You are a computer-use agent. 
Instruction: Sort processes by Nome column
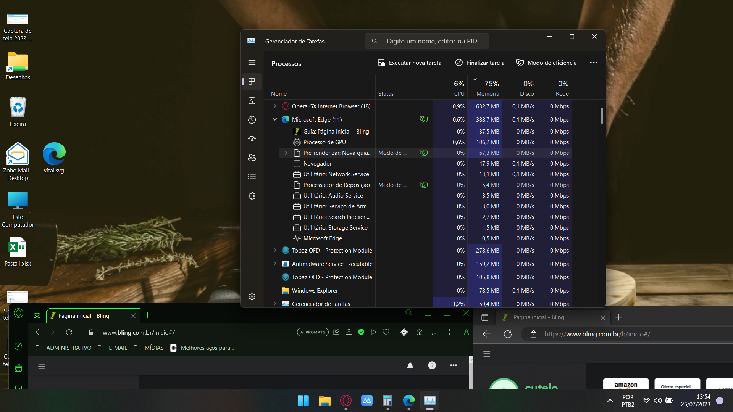pos(320,88)
